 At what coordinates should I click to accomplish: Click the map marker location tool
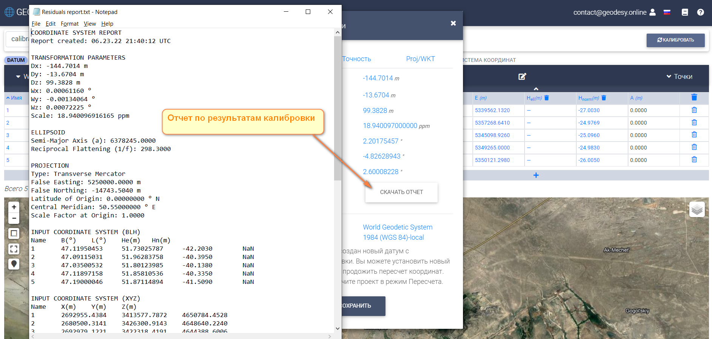coord(14,264)
